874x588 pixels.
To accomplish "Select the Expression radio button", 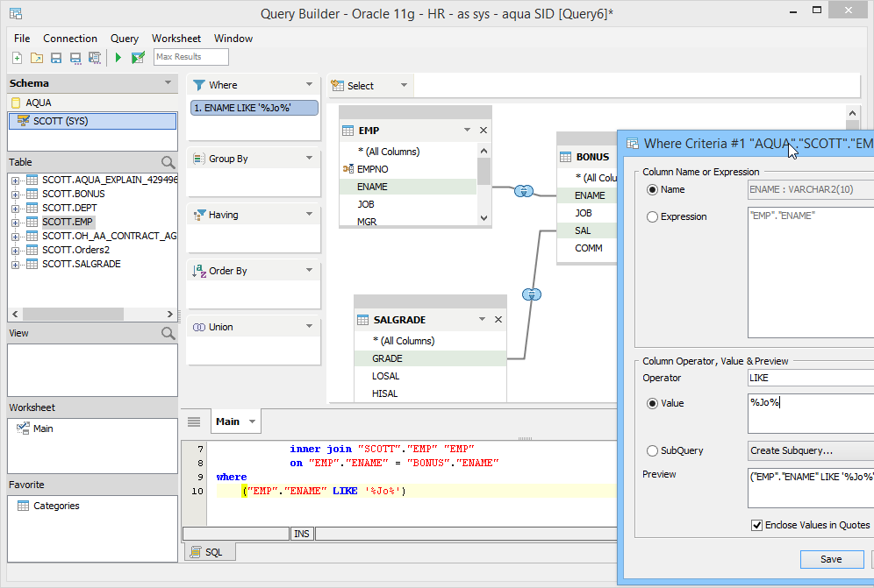I will click(652, 217).
